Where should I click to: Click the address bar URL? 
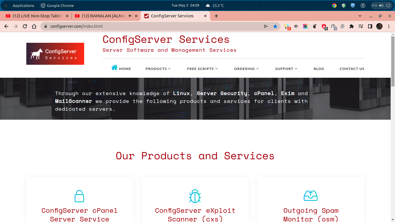[76, 26]
